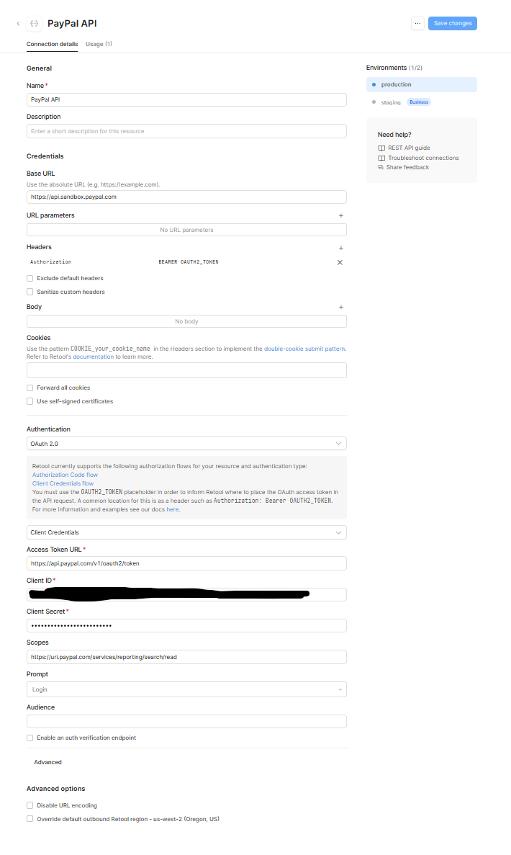511x855 pixels.
Task: Check Forward all cookies
Action: 30,388
